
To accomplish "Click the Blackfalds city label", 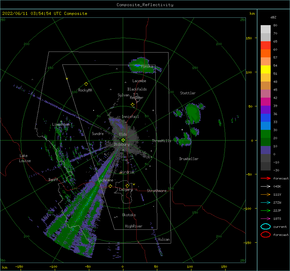I will click(x=137, y=89).
